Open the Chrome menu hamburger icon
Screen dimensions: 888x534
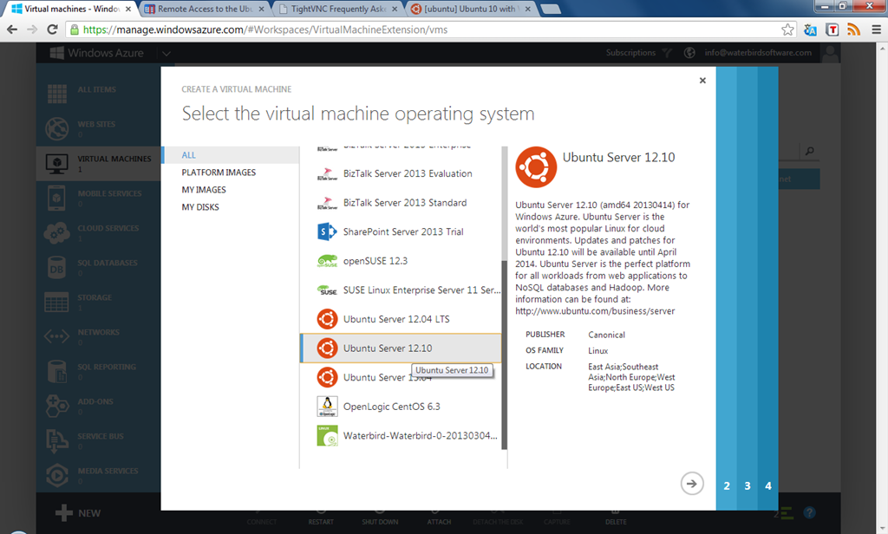876,29
